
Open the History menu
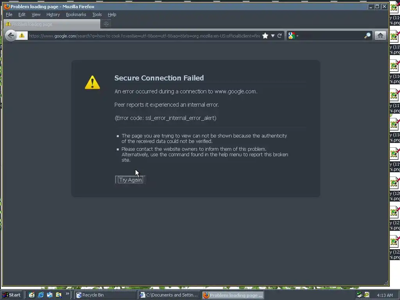coord(53,14)
